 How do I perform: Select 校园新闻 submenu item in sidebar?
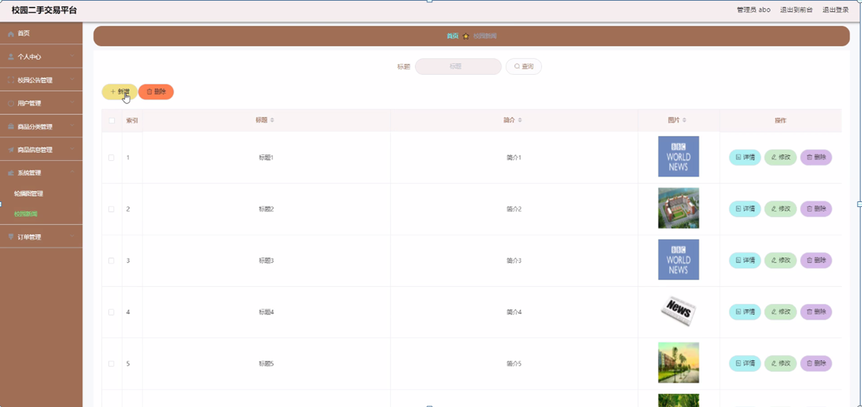click(x=26, y=214)
